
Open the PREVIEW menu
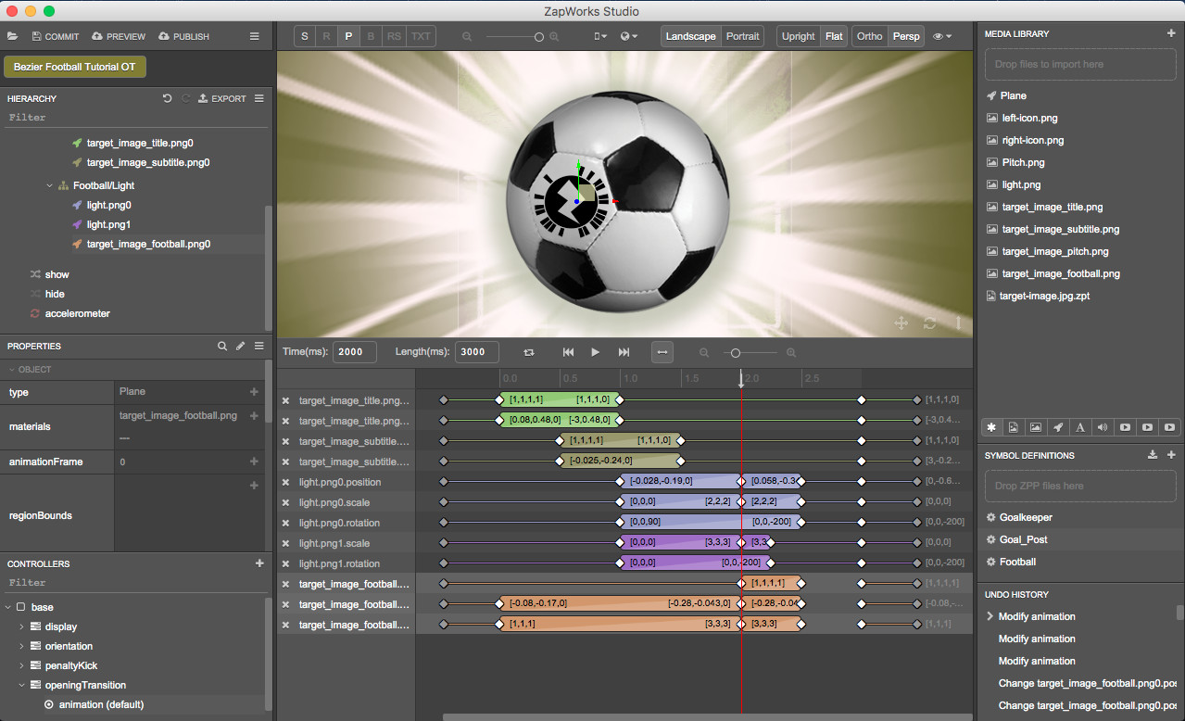coord(118,36)
